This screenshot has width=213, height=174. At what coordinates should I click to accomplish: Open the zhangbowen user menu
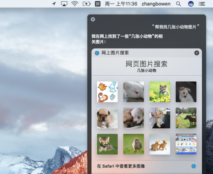(x=156, y=4)
